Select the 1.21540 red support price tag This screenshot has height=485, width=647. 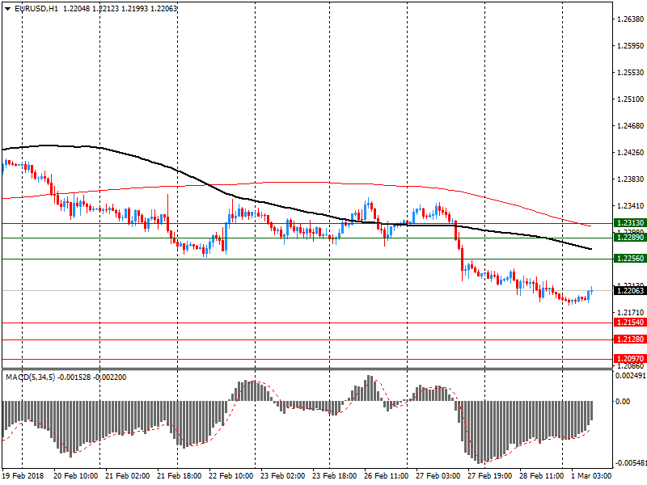pyautogui.click(x=630, y=323)
